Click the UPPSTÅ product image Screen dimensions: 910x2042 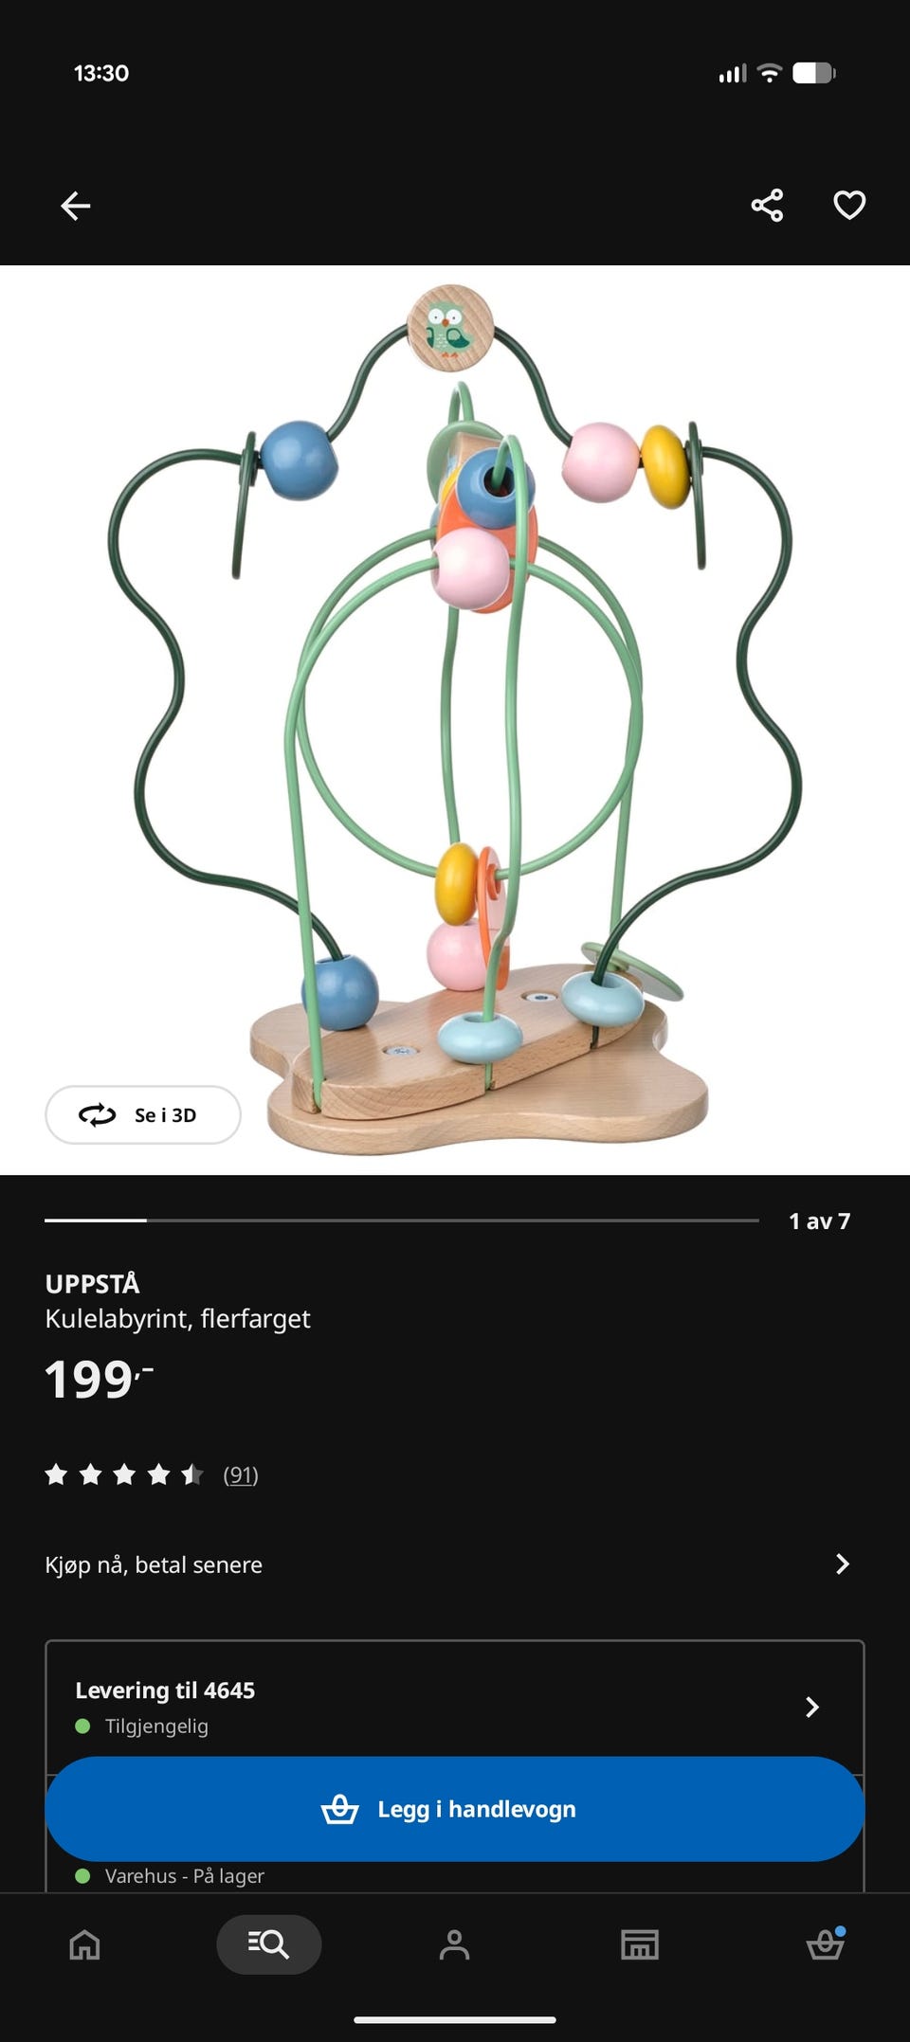(455, 719)
